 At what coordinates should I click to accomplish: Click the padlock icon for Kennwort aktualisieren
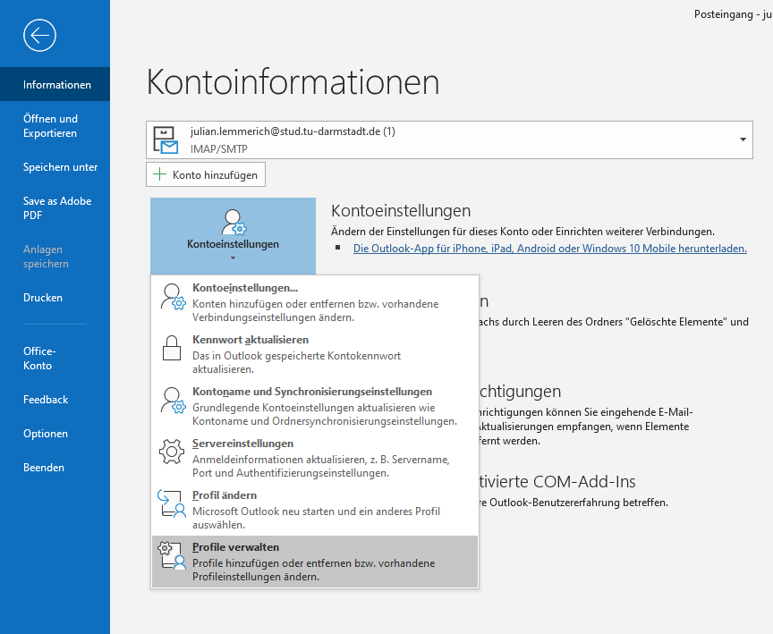(x=171, y=348)
